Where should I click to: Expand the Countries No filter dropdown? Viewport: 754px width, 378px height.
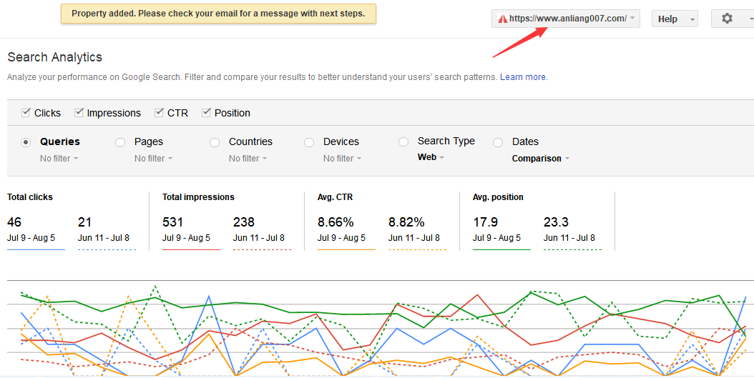click(248, 159)
